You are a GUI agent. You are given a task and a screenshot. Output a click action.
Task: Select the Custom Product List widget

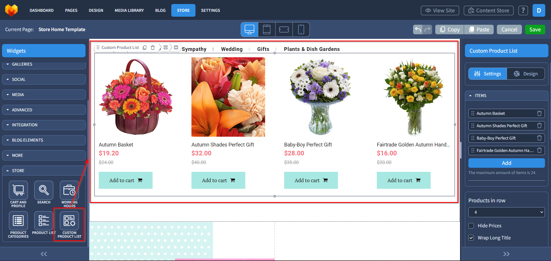click(x=69, y=225)
